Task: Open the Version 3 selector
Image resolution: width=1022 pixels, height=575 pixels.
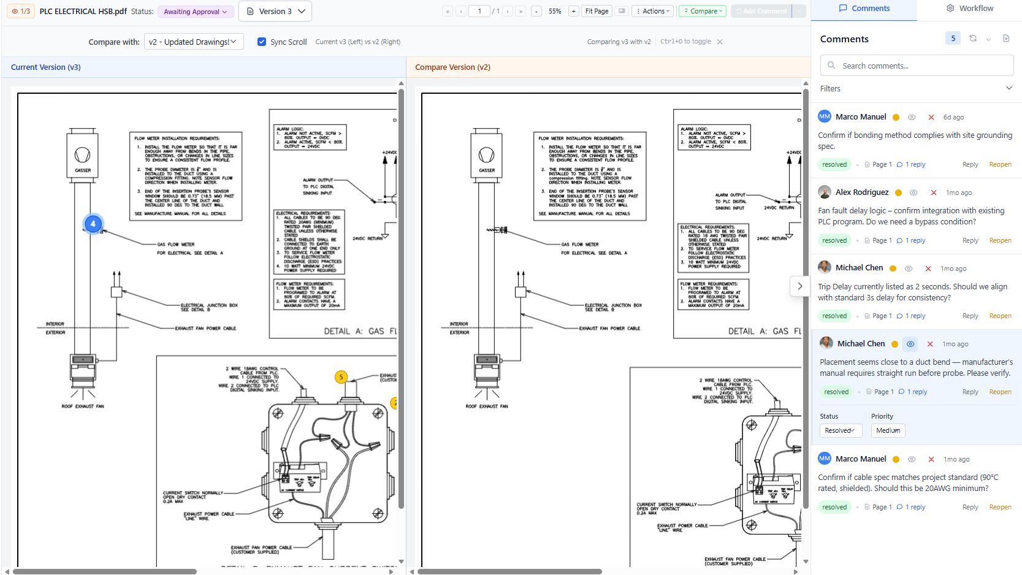Action: click(x=275, y=11)
